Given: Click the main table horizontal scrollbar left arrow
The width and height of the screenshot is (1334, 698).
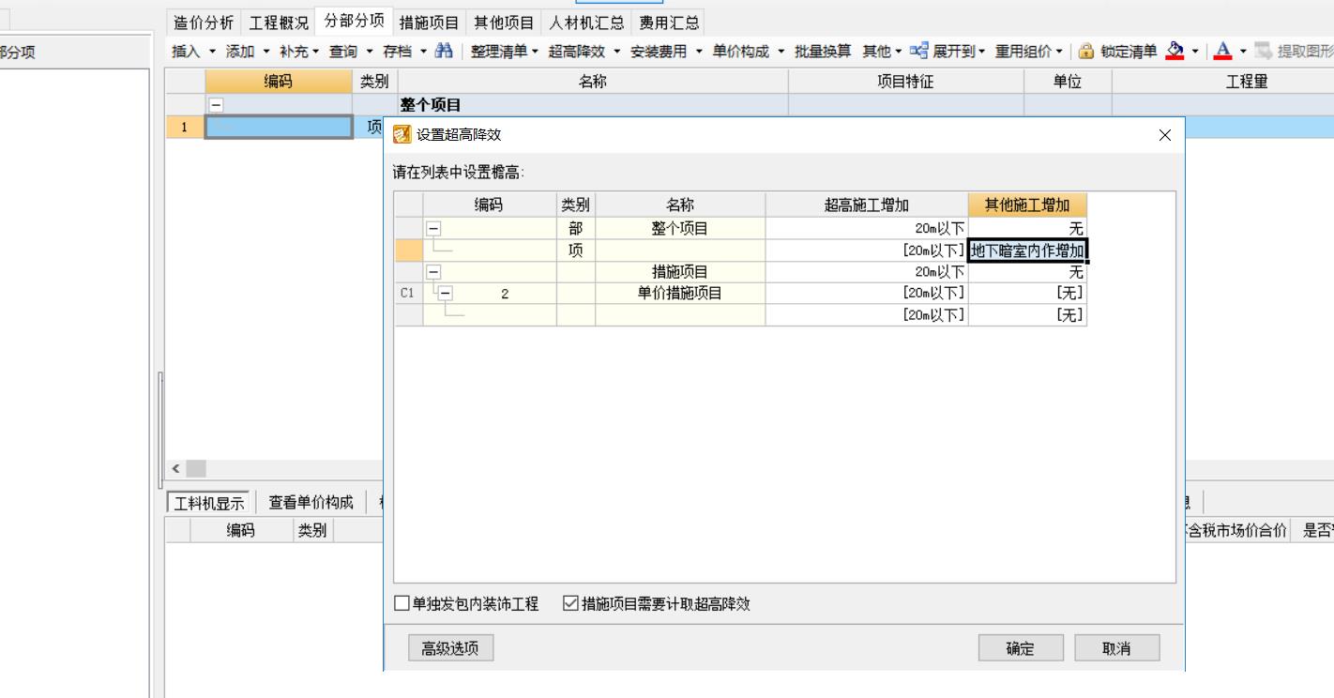Looking at the screenshot, I should [175, 468].
